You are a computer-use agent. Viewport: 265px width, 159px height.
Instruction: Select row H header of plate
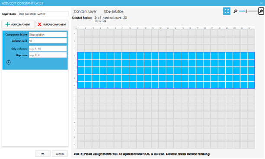click(74, 85)
